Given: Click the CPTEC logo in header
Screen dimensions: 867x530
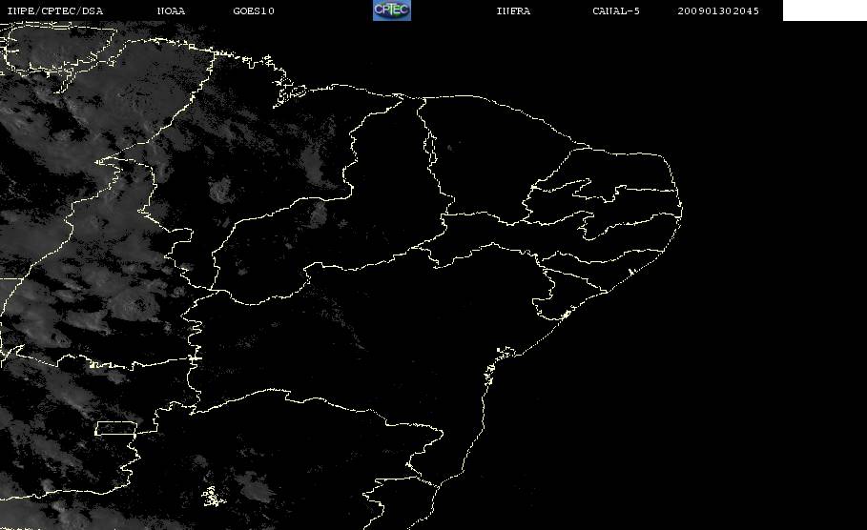Looking at the screenshot, I should coord(391,10).
